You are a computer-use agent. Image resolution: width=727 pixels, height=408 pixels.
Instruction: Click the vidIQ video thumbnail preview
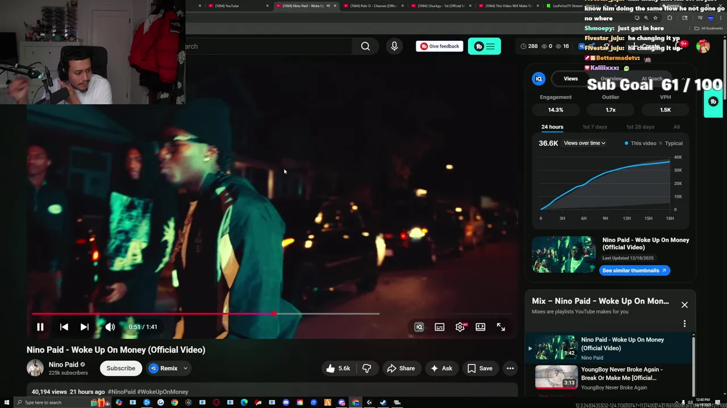point(563,254)
